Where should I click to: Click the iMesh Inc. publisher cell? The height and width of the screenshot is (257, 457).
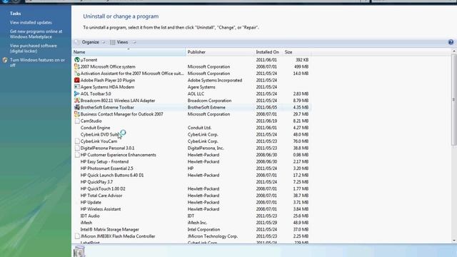tap(197, 223)
